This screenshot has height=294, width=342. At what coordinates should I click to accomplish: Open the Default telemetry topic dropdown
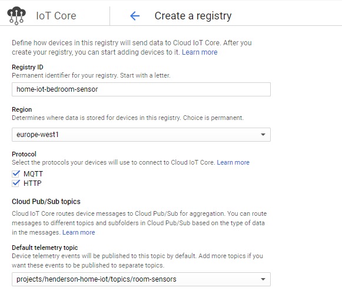[141, 279]
